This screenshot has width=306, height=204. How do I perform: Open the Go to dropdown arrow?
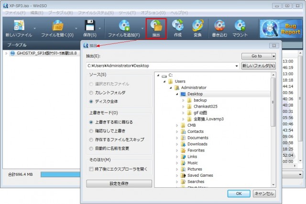tap(273, 56)
